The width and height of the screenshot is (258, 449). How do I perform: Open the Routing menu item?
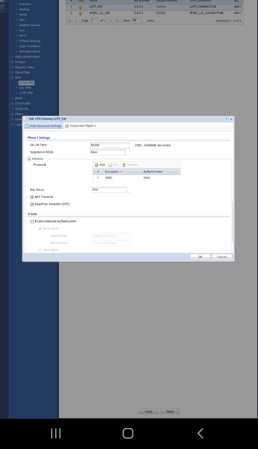(x=24, y=9)
